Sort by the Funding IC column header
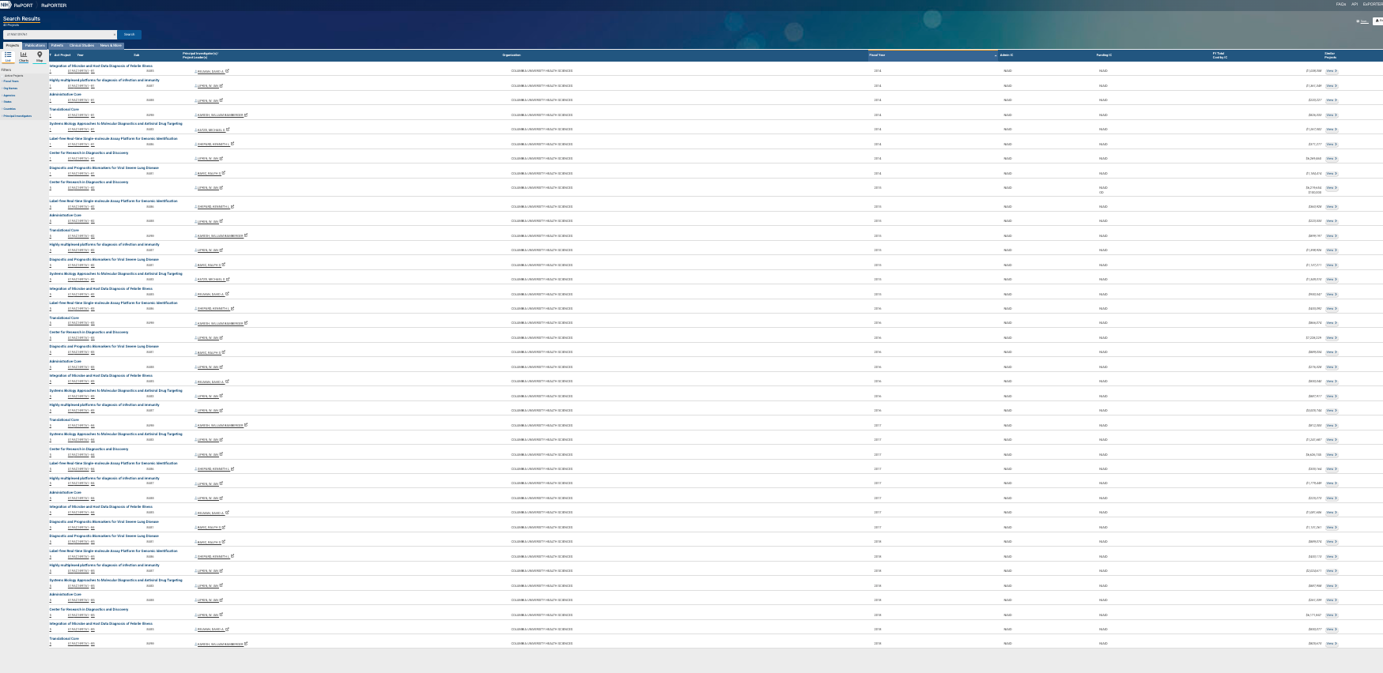The width and height of the screenshot is (1383, 673). (1104, 55)
